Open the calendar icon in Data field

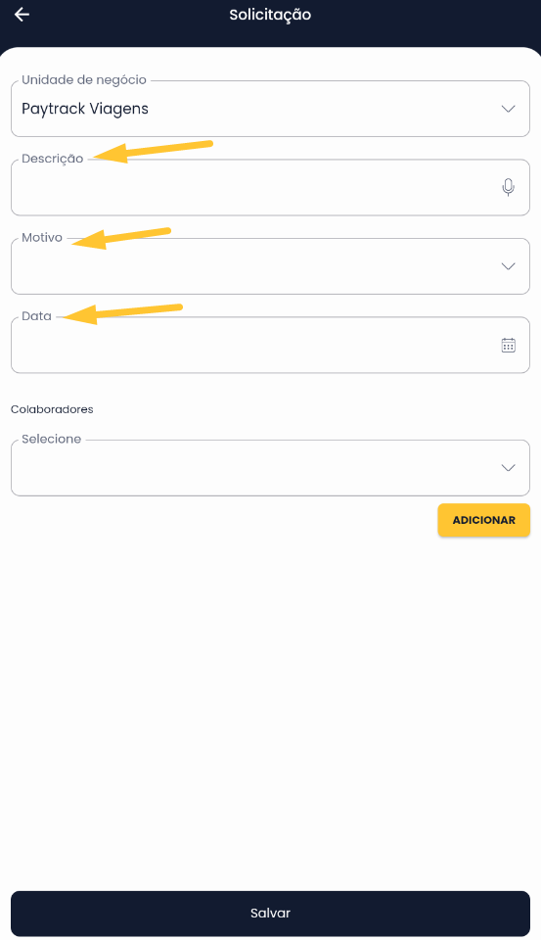point(508,346)
